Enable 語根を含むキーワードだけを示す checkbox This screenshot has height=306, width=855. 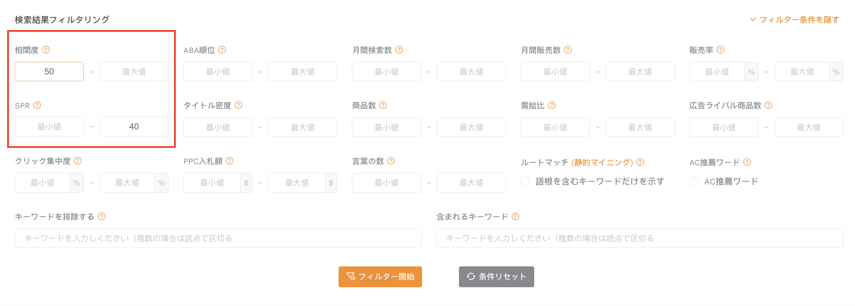[525, 181]
